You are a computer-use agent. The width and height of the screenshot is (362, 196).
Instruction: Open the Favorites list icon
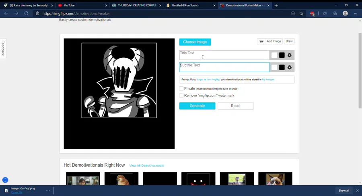[325, 13]
